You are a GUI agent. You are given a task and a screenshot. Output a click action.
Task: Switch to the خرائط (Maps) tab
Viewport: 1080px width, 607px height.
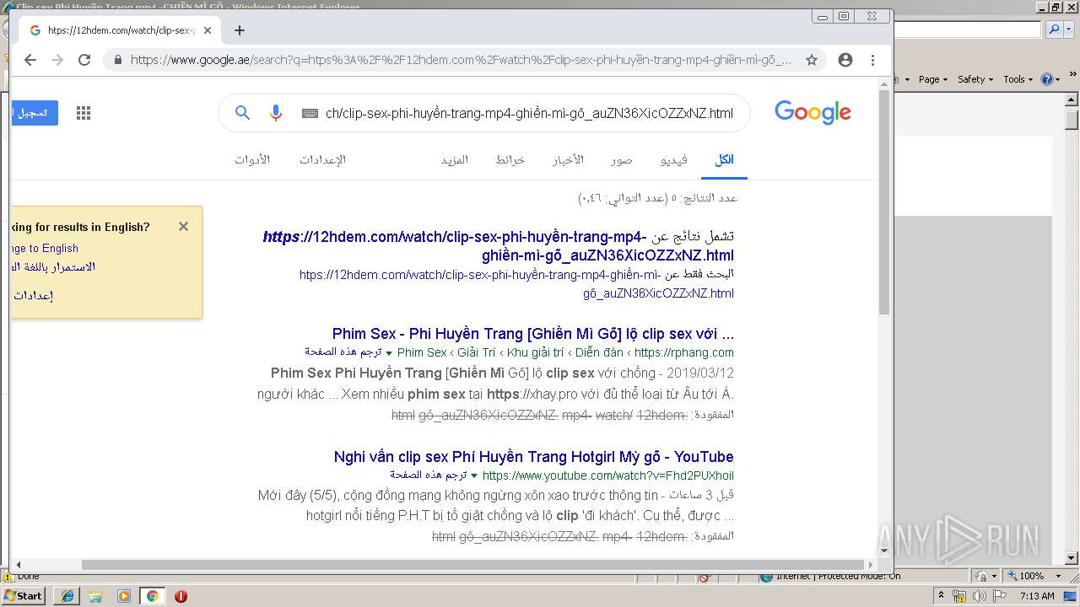[510, 159]
